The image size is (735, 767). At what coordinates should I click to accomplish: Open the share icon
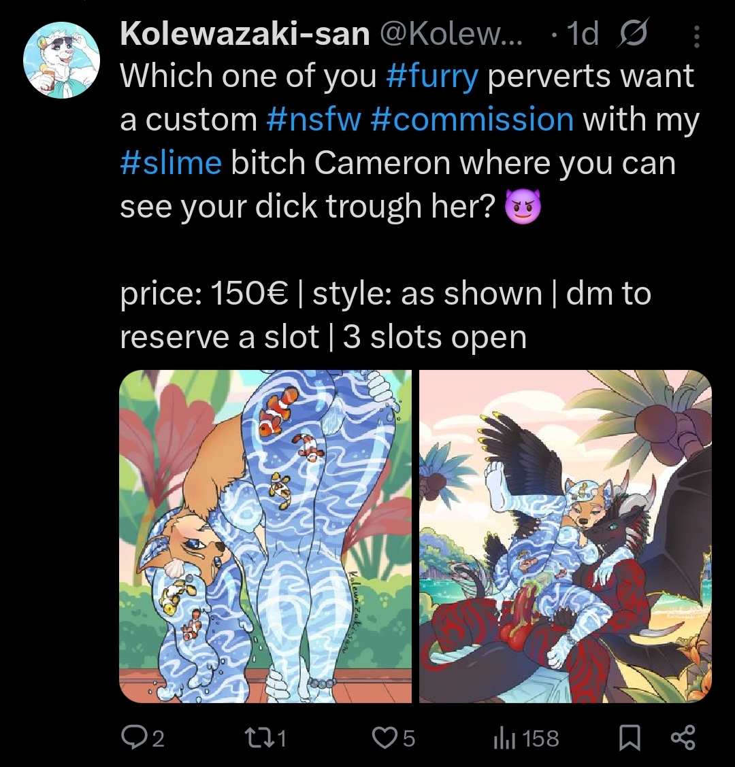point(683,738)
